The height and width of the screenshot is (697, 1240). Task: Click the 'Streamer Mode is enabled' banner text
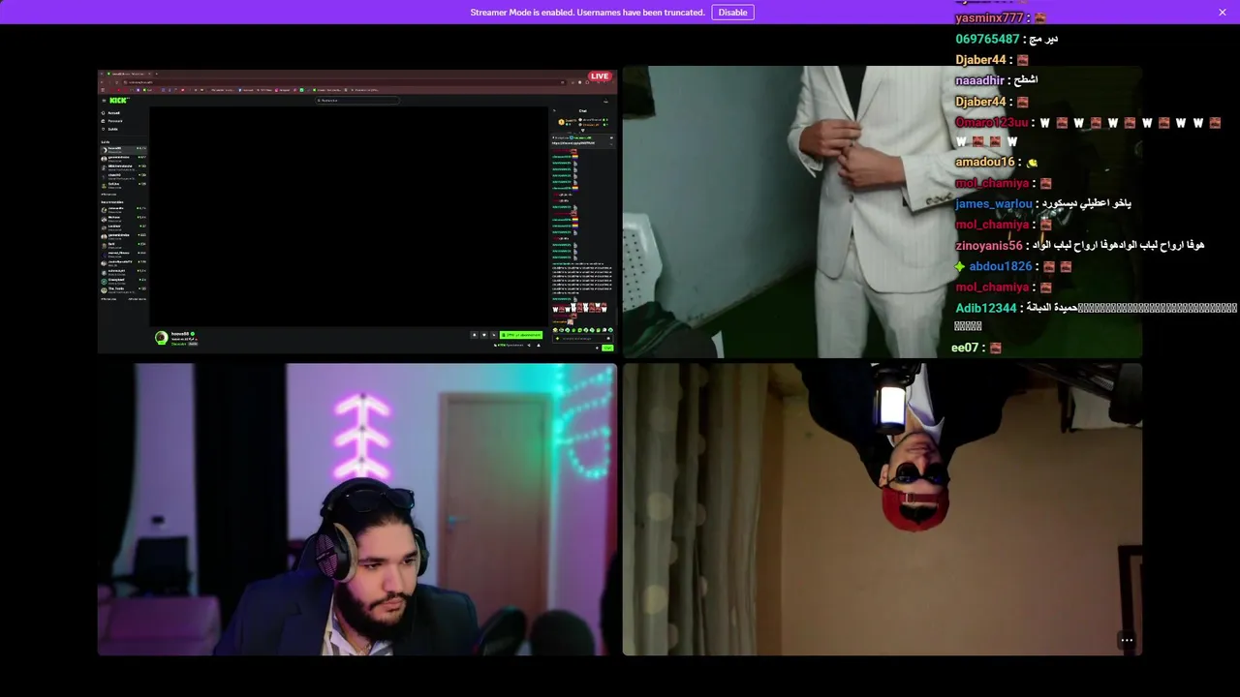click(x=587, y=13)
